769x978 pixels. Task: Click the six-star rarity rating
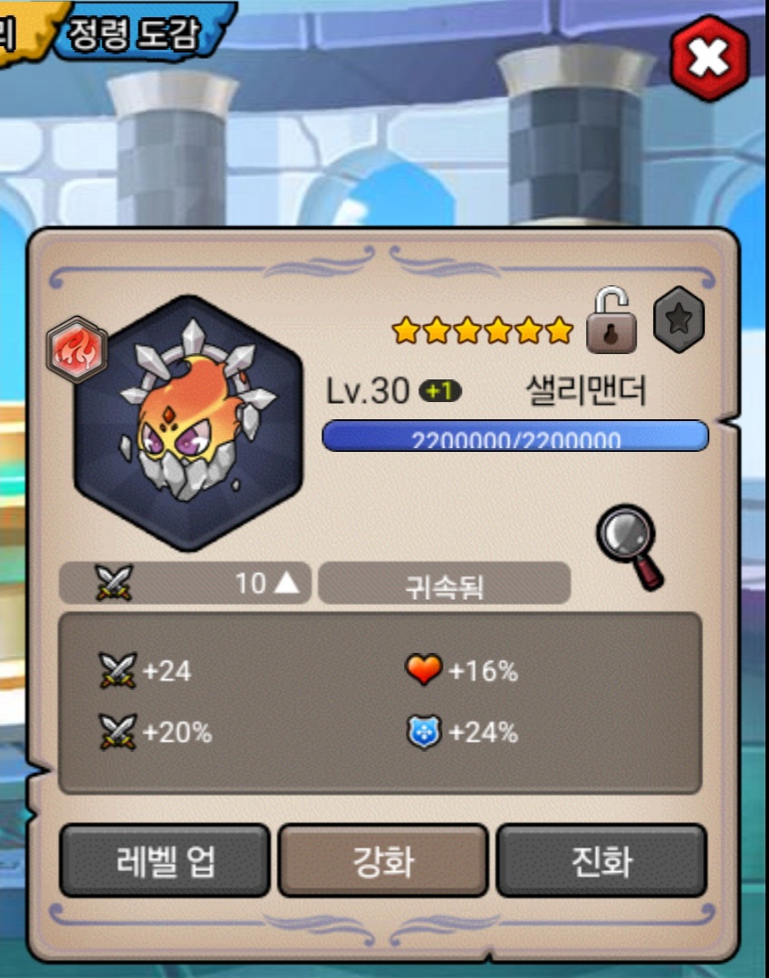click(x=482, y=330)
